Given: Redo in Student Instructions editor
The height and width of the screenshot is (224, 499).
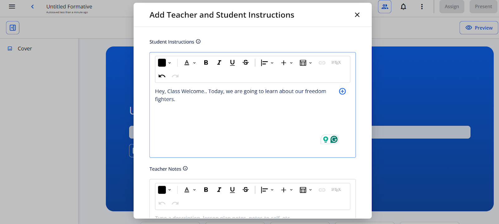Looking at the screenshot, I should pos(175,76).
